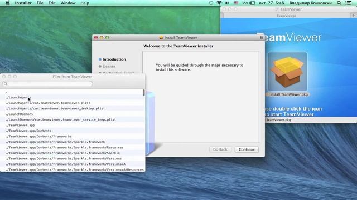357x200 pixels.
Task: Select the Versions/A/Resources row
Action: [73, 169]
